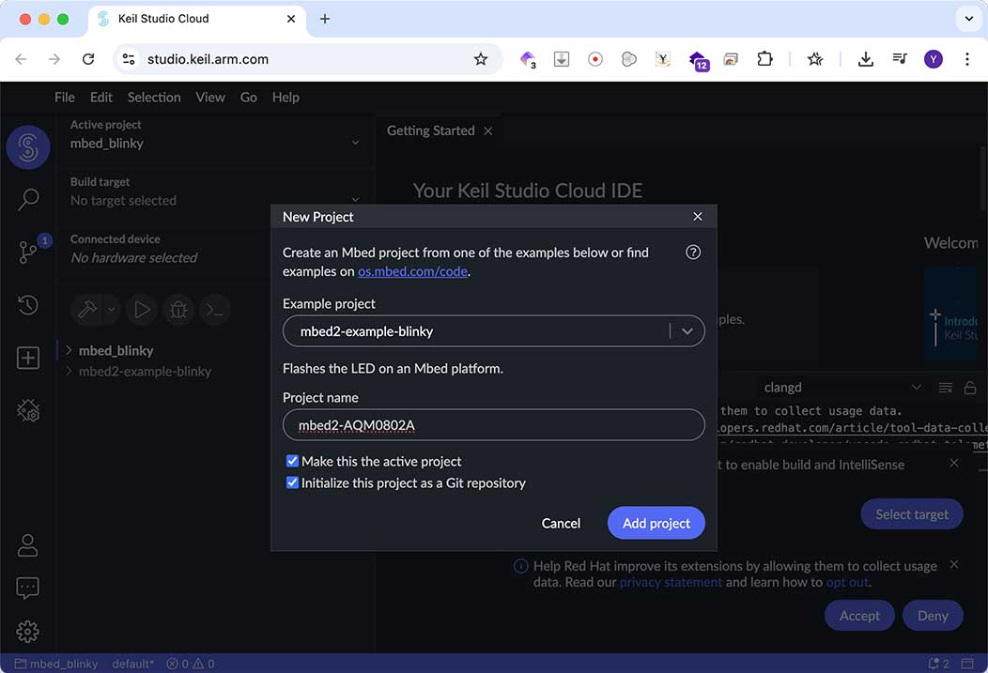Open the debug settings gear-bug sidebar icon

[x=28, y=410]
